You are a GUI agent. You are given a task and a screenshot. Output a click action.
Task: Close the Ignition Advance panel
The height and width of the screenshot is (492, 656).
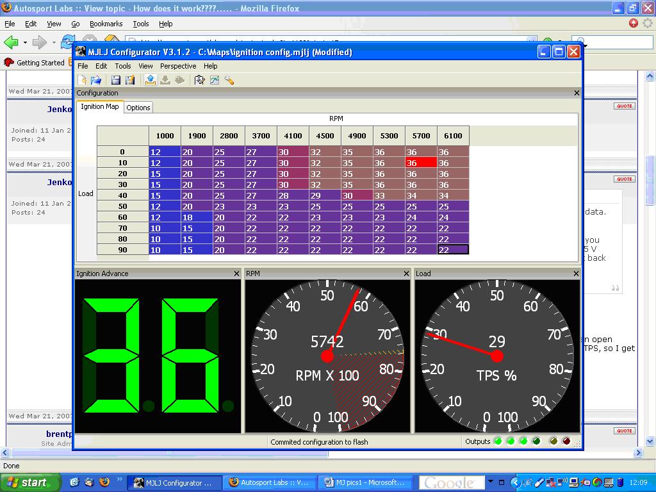(236, 274)
